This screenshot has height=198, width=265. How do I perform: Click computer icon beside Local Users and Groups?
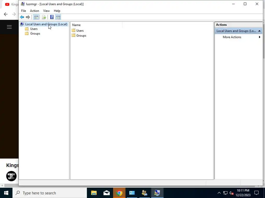(22, 24)
